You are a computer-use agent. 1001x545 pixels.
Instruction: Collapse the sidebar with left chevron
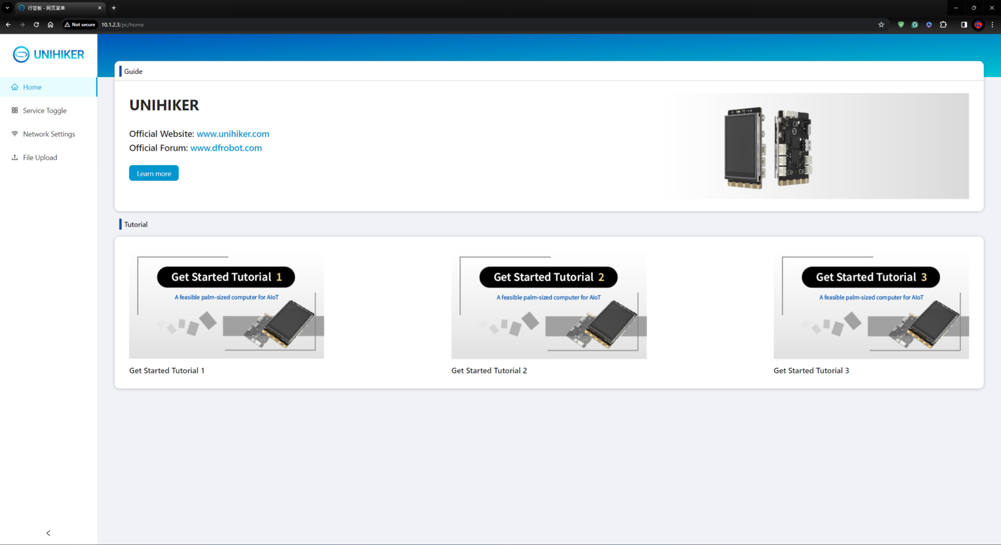[x=48, y=533]
